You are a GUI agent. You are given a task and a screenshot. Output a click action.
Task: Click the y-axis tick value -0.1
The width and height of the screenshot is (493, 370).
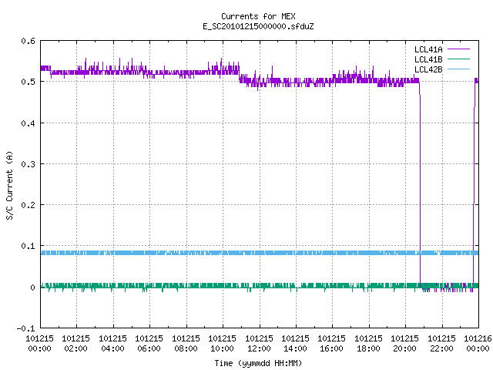[25, 328]
